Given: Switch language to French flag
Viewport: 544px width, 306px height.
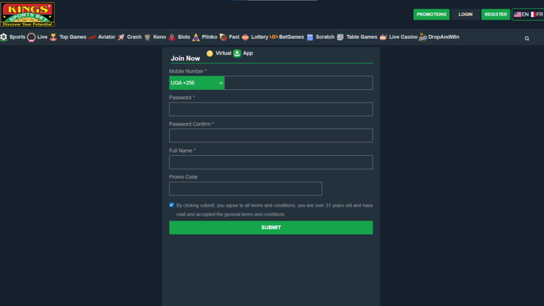Looking at the screenshot, I should pos(533,14).
